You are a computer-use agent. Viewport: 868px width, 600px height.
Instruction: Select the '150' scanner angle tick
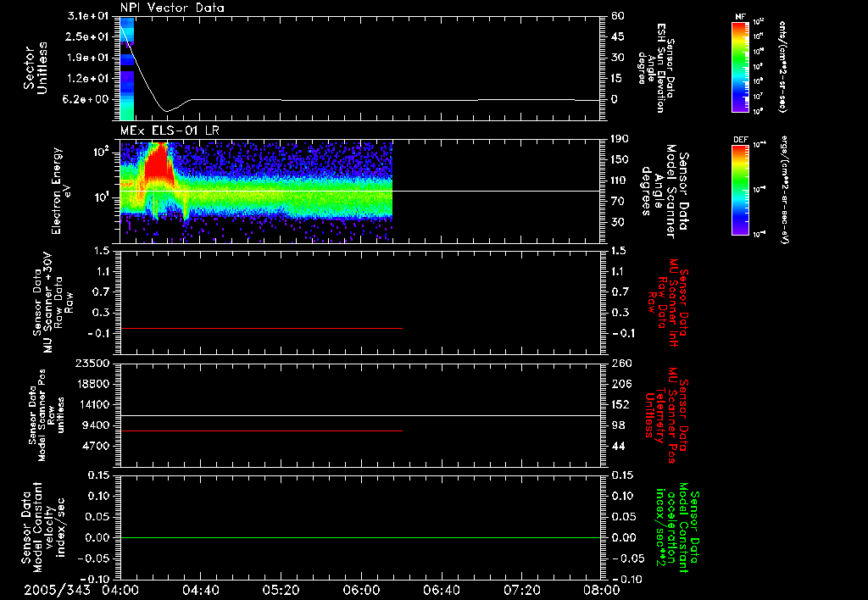pyautogui.click(x=620, y=160)
